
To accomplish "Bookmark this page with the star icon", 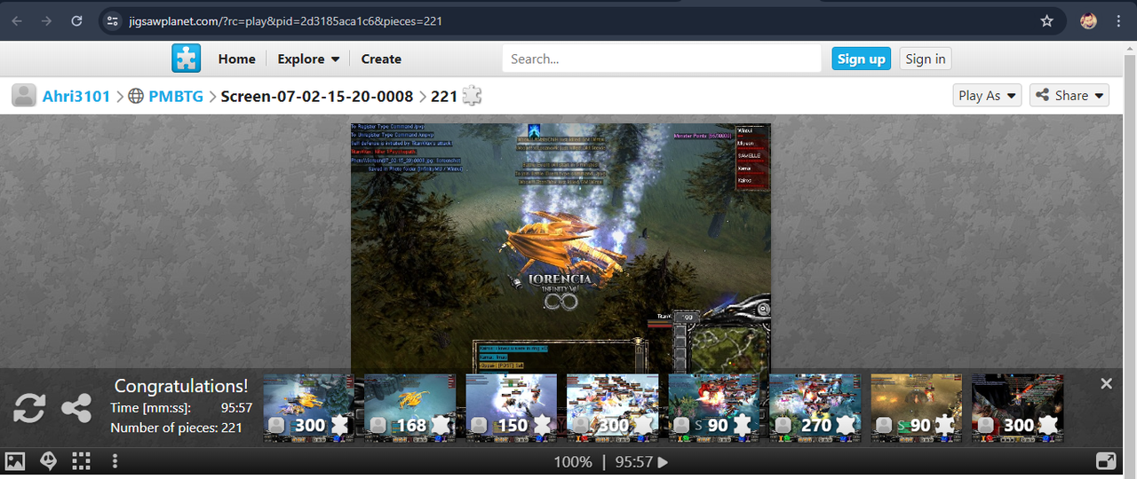I will [1046, 20].
